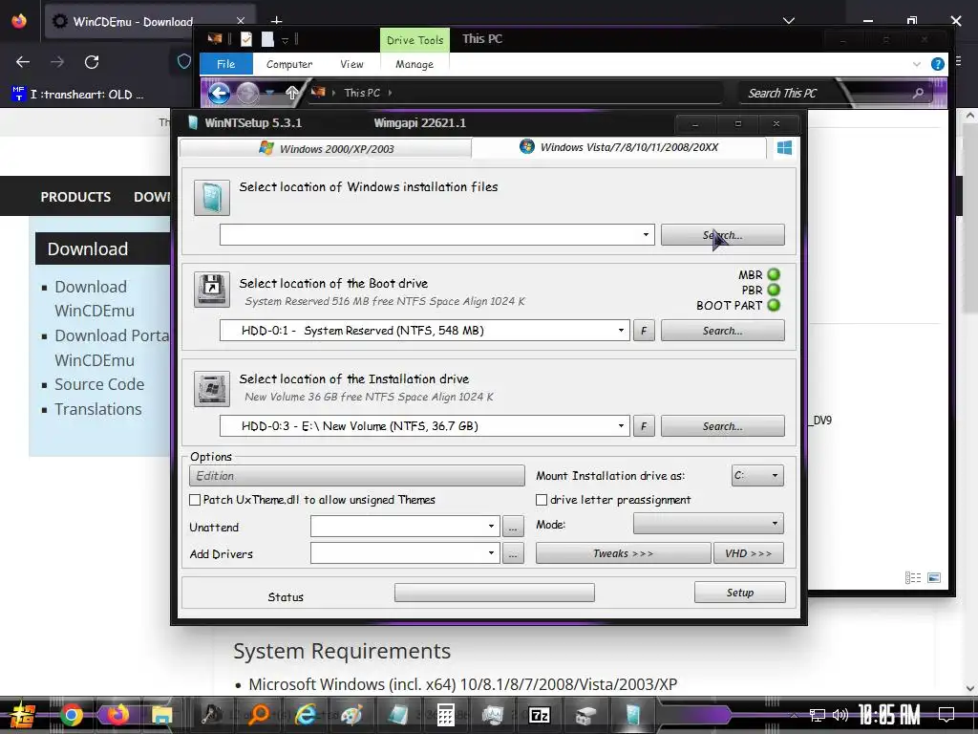The height and width of the screenshot is (734, 978).
Task: Click the Source Code link on the webpage
Action: pos(99,384)
